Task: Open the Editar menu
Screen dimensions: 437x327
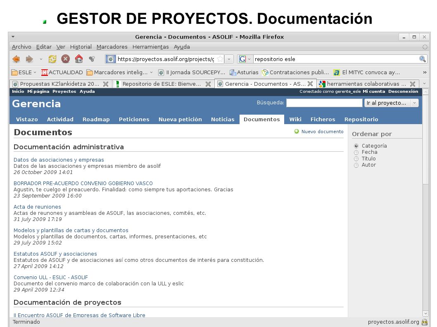Action: pos(44,47)
